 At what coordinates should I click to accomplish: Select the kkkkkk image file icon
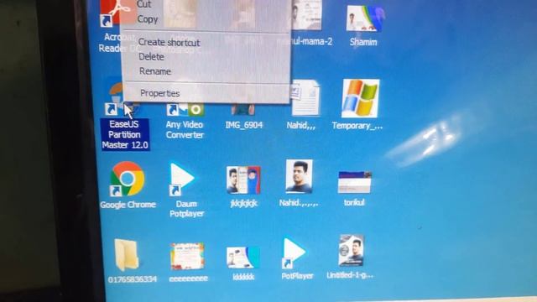pos(243,258)
